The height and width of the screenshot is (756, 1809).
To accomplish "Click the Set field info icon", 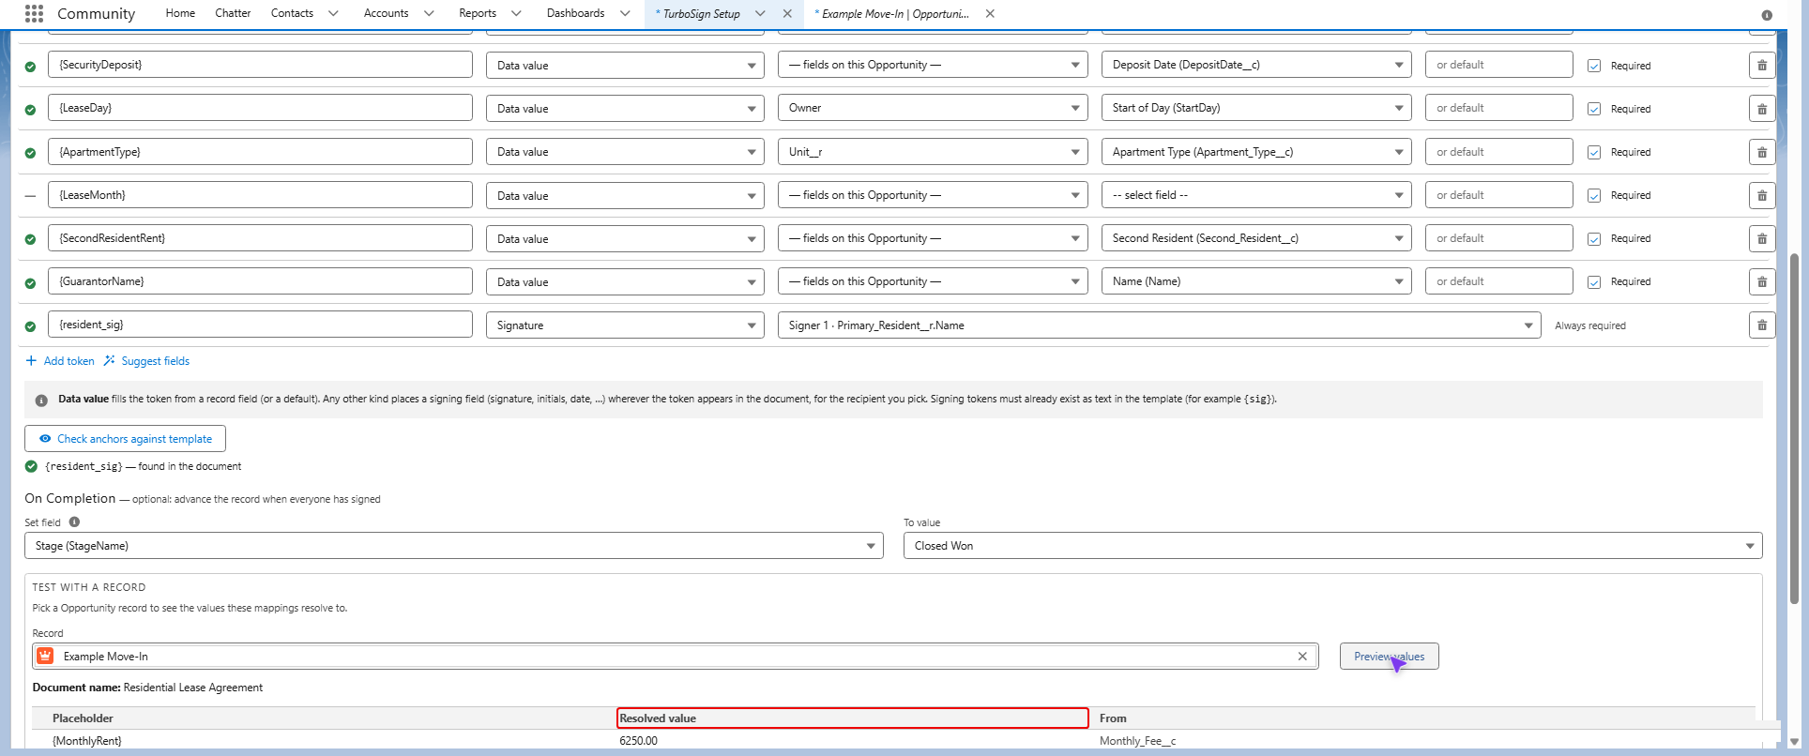I will [x=74, y=522].
